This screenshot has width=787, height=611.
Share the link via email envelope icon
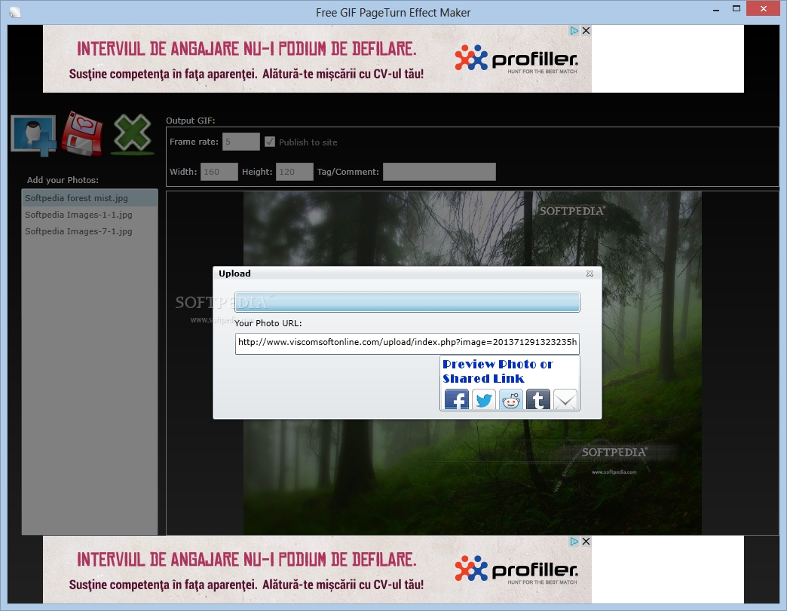tap(565, 400)
